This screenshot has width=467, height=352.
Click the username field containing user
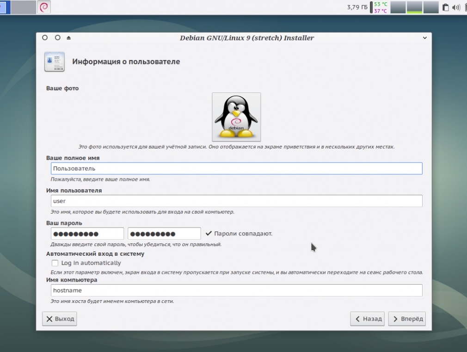[236, 201]
